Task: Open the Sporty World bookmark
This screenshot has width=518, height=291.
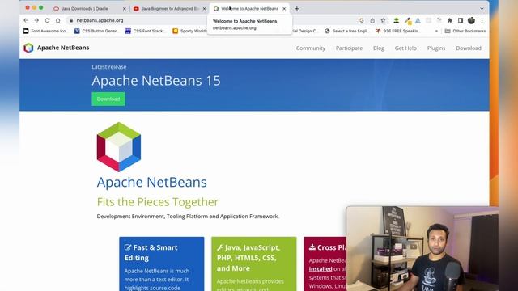Action: [189, 31]
